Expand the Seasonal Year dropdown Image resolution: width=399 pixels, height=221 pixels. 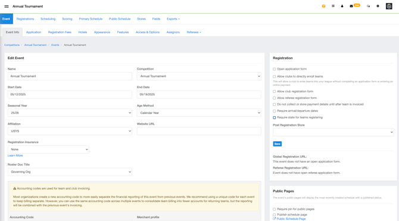(x=70, y=113)
